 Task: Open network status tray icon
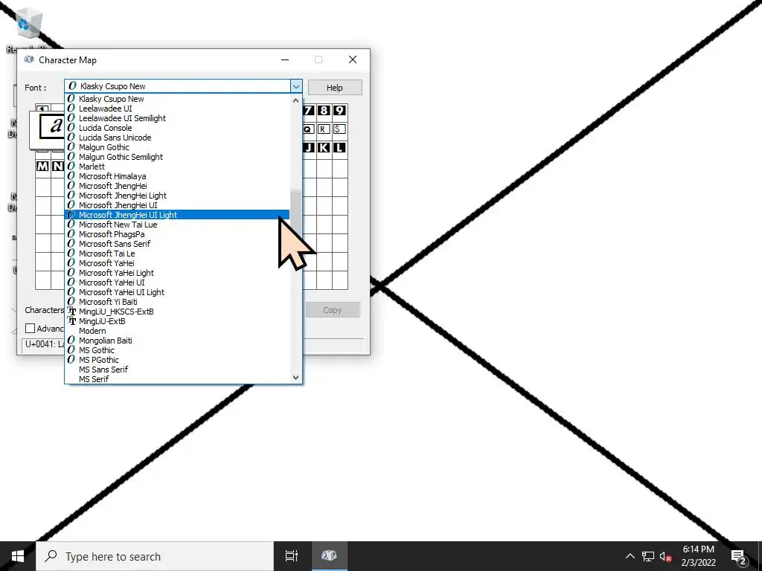pos(648,556)
